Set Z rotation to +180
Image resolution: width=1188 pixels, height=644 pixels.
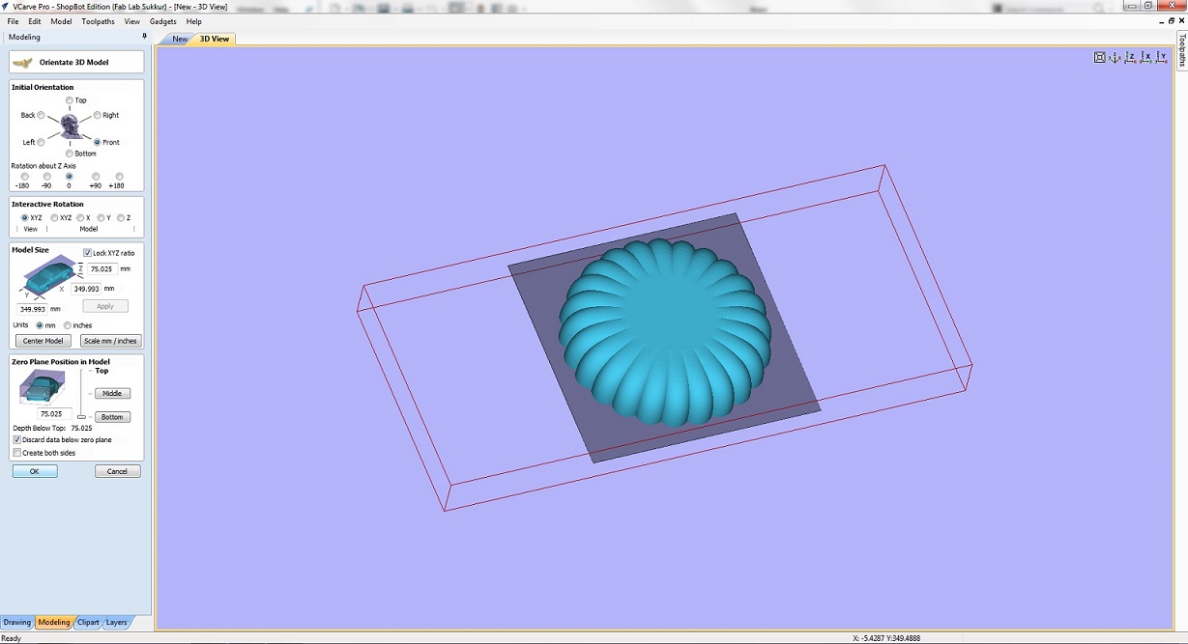click(x=119, y=177)
